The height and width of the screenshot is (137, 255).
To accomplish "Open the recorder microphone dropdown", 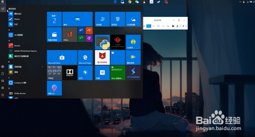I will [x=184, y=26].
